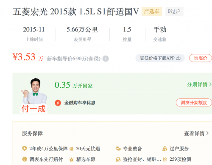Click the 259项检测 text
Screen dimensions: 212x165
[180, 159]
